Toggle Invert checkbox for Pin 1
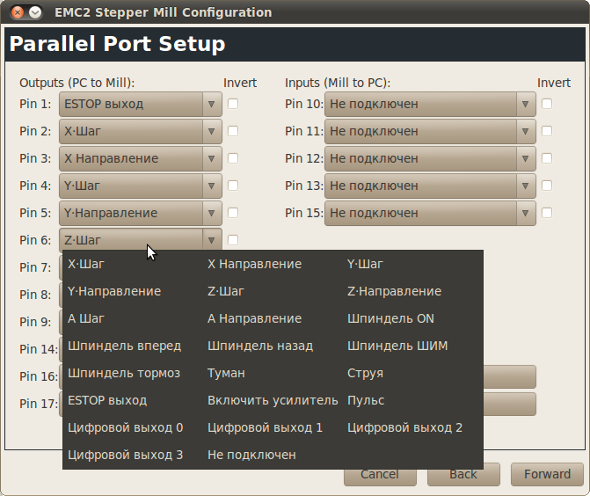Viewport: 590px width, 496px height. pyautogui.click(x=233, y=104)
